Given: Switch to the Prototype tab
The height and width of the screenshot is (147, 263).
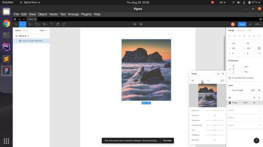Looking at the screenshot, I should 240,30.
